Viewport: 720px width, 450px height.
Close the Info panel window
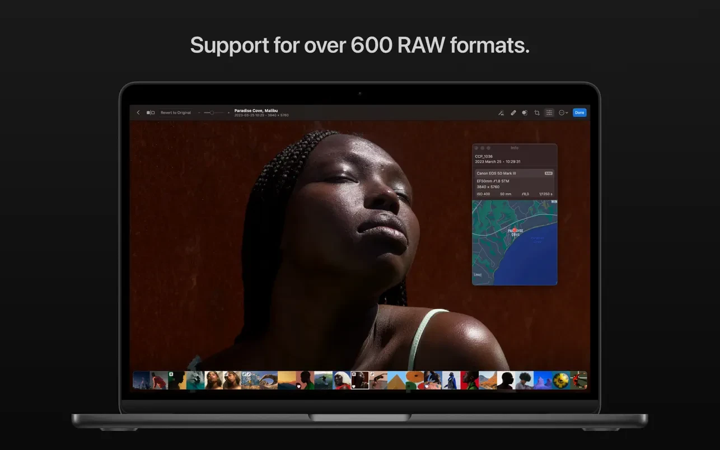[x=476, y=148]
